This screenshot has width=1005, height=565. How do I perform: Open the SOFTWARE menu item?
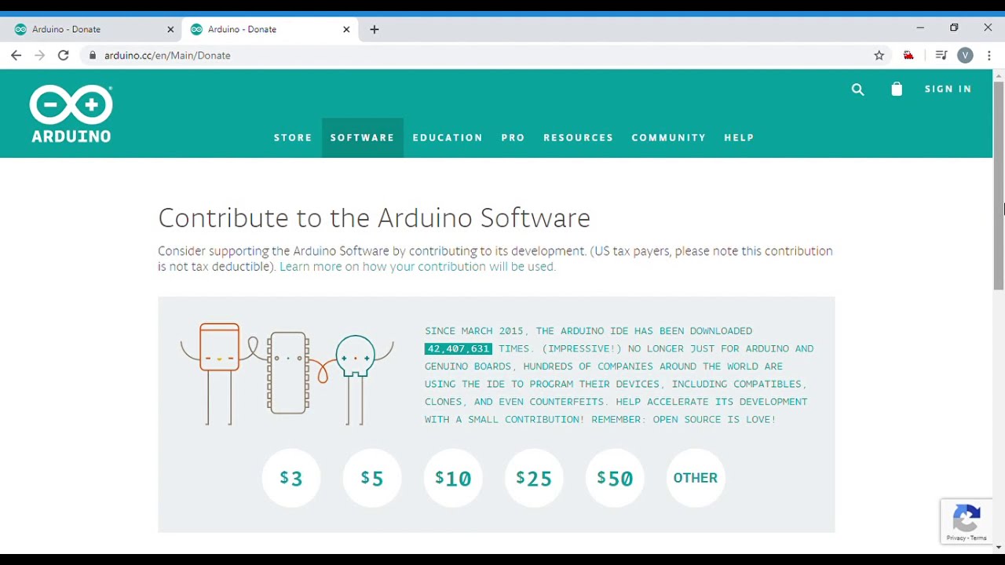[362, 137]
